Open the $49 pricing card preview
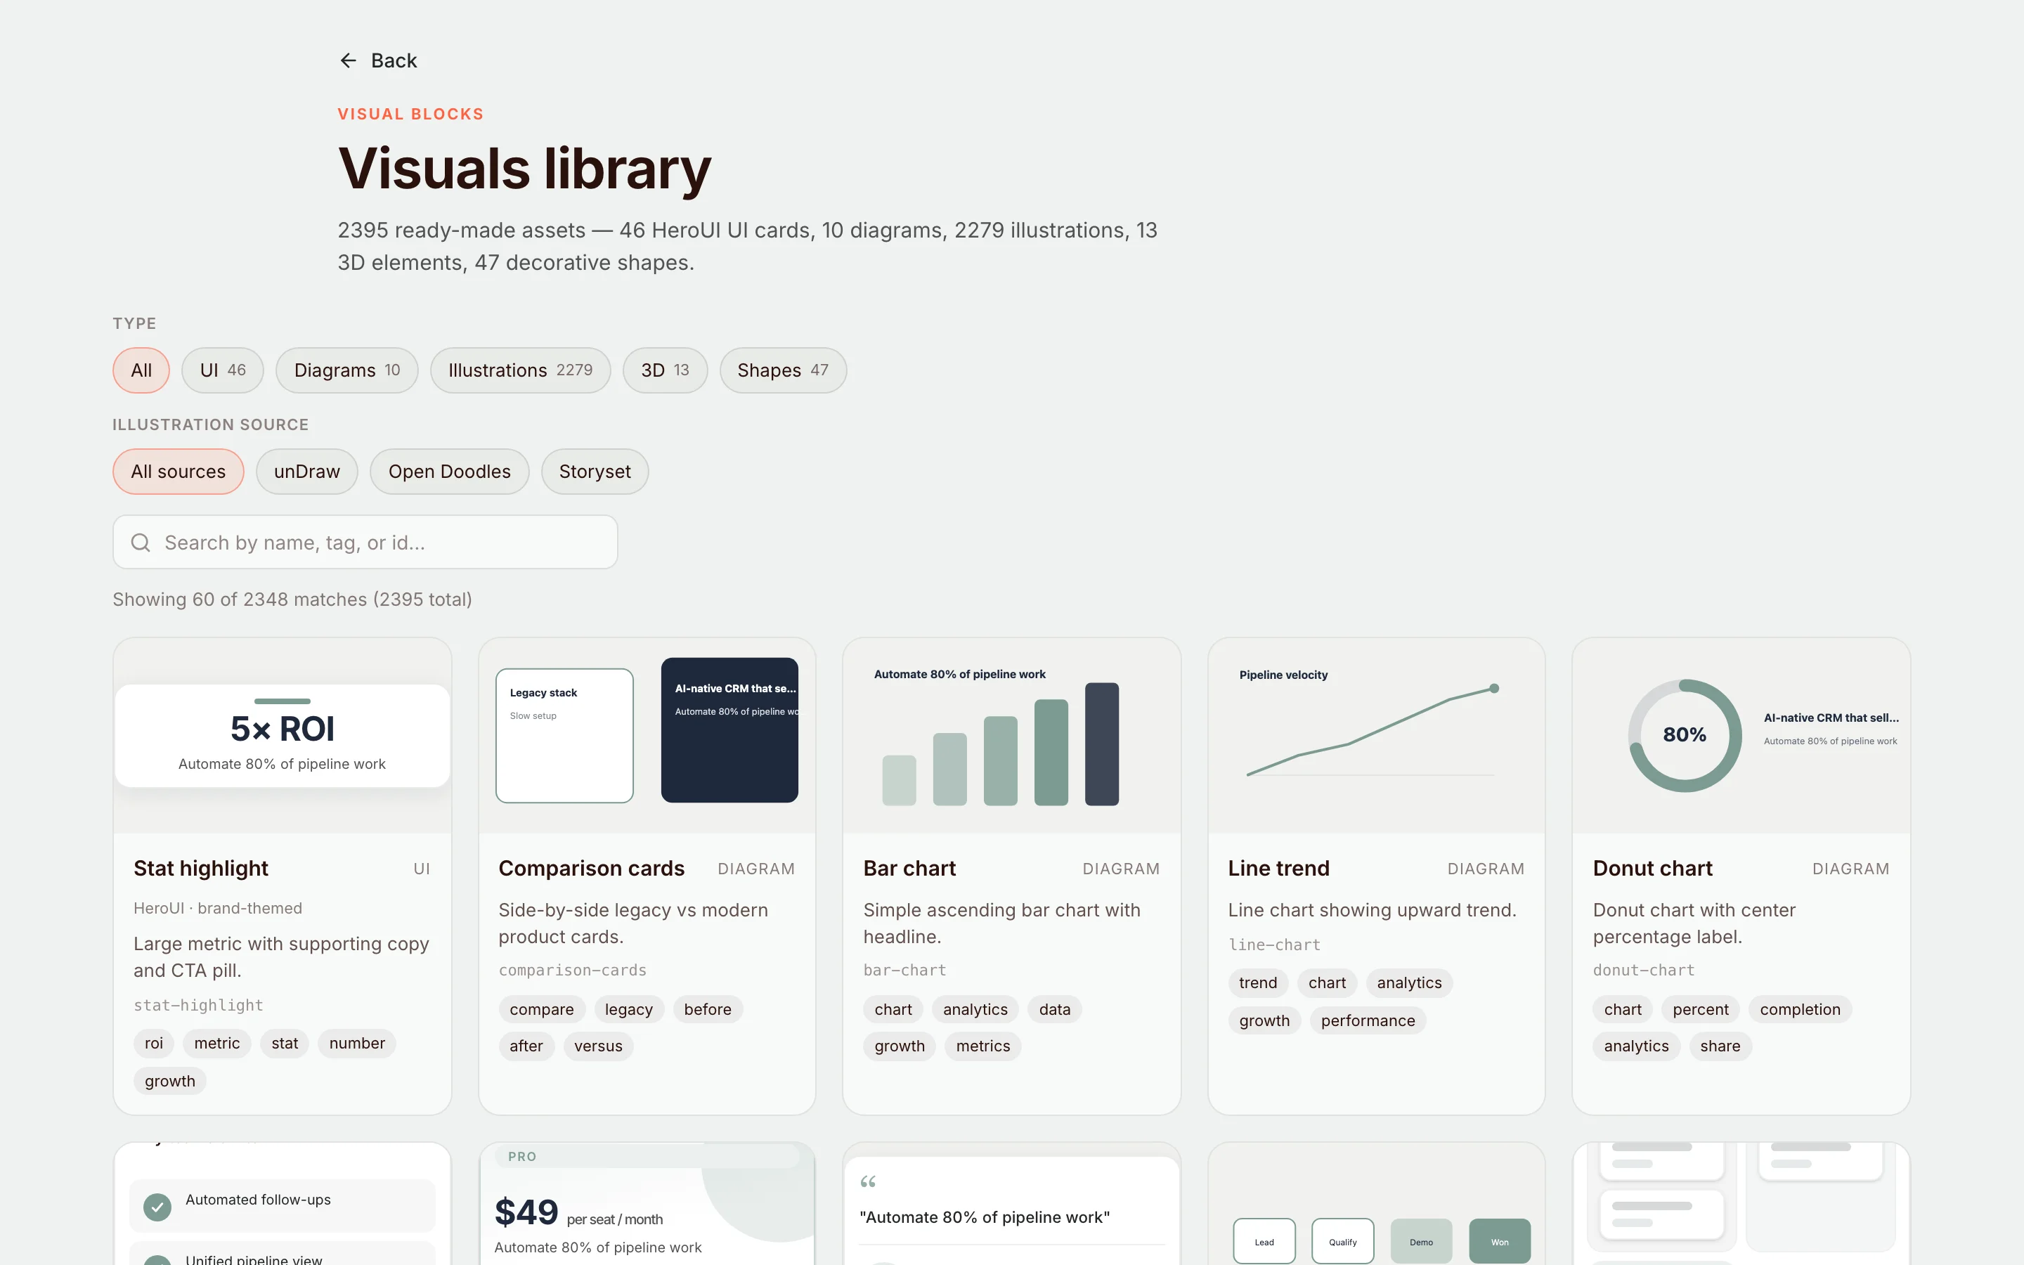2024x1265 pixels. pos(647,1204)
